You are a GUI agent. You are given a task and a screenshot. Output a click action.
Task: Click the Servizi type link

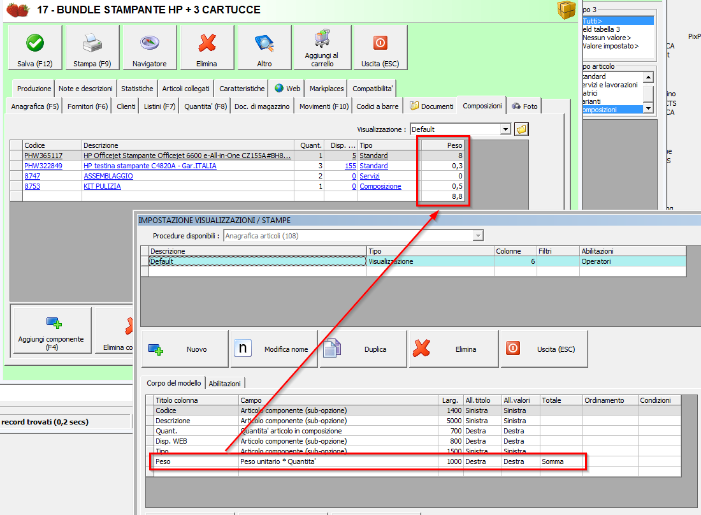point(369,176)
